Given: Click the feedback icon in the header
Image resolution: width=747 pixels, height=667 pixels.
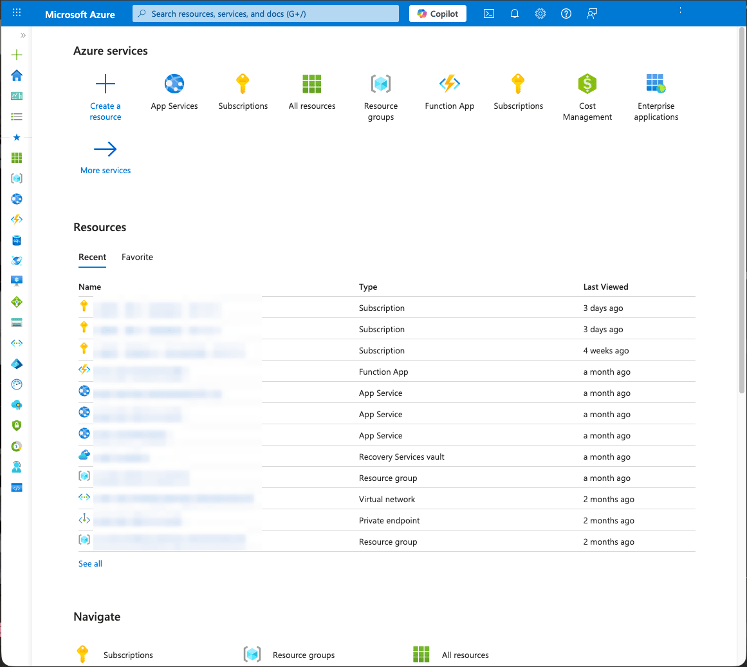Looking at the screenshot, I should [592, 14].
